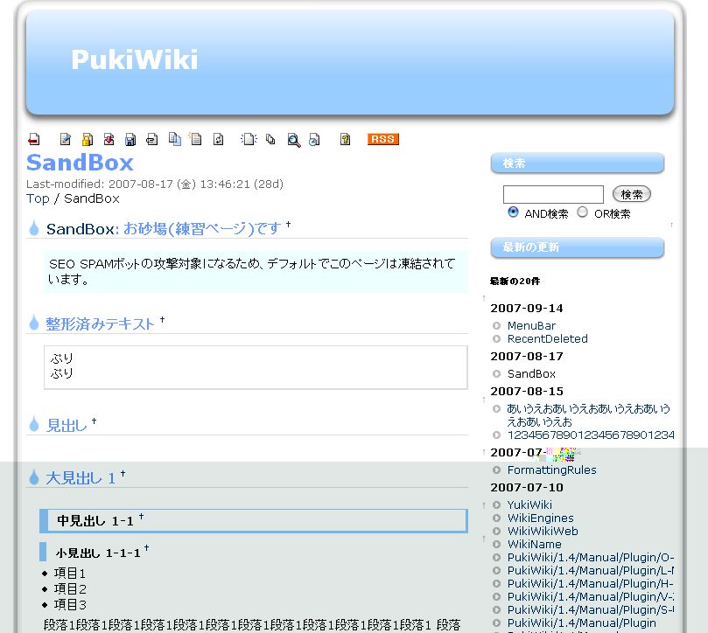This screenshot has height=633, width=708.
Task: Select the AND検索 radio button
Action: point(513,212)
